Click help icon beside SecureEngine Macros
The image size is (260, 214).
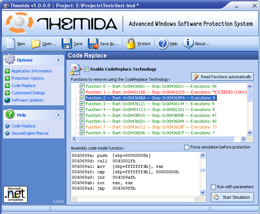tap(7, 133)
